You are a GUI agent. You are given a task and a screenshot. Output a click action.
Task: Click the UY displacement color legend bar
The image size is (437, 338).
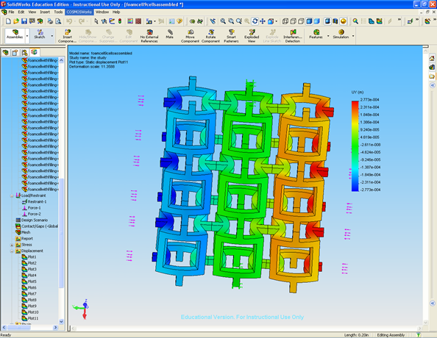pos(355,146)
